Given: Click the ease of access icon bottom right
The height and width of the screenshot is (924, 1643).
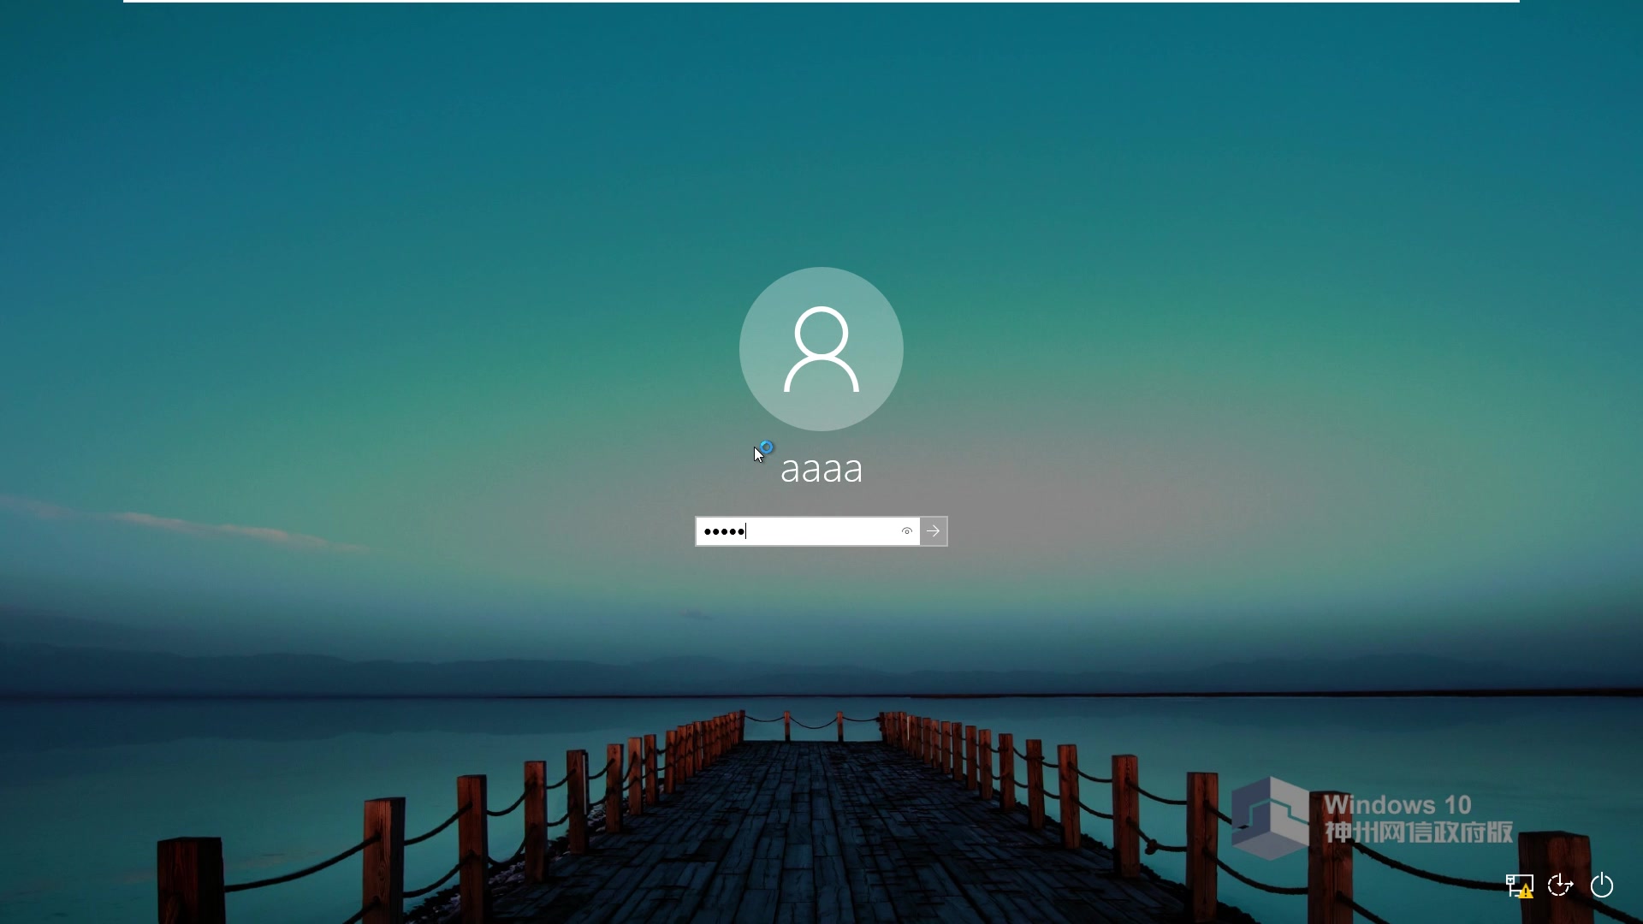Looking at the screenshot, I should 1561,885.
